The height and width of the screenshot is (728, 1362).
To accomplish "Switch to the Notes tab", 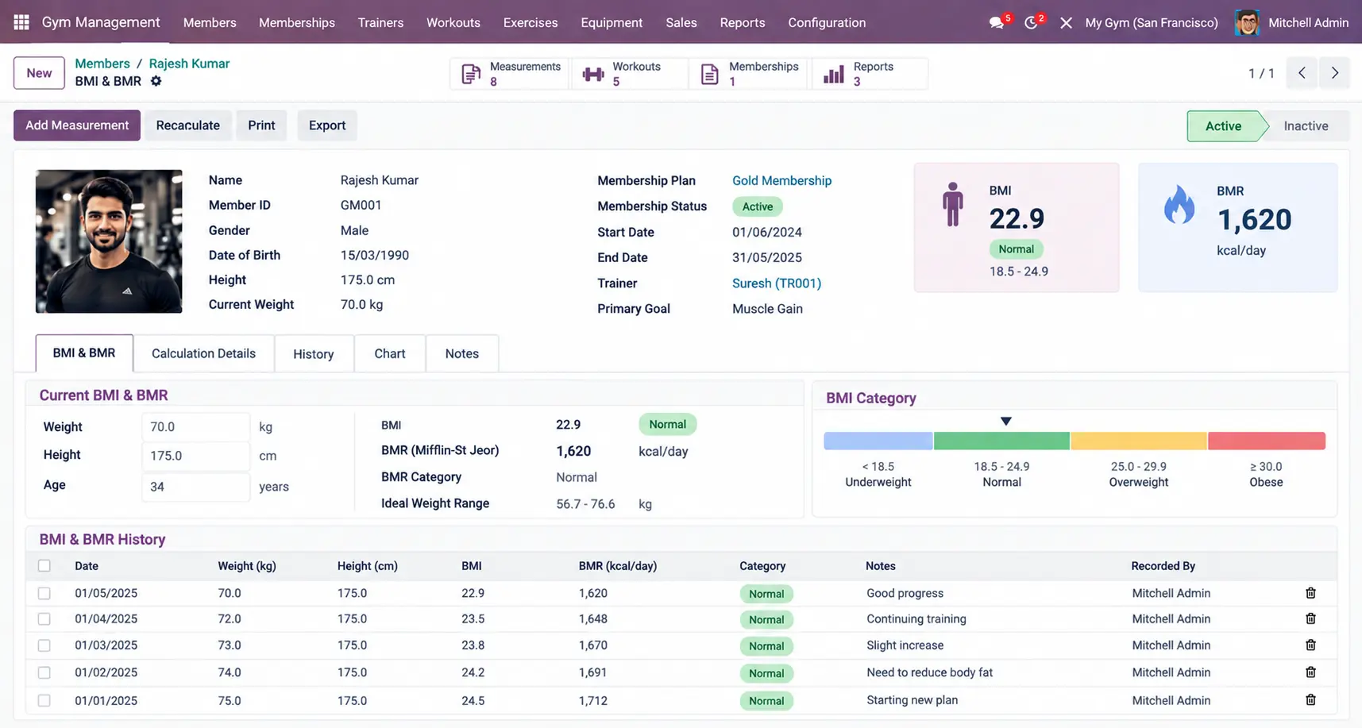I will [462, 353].
